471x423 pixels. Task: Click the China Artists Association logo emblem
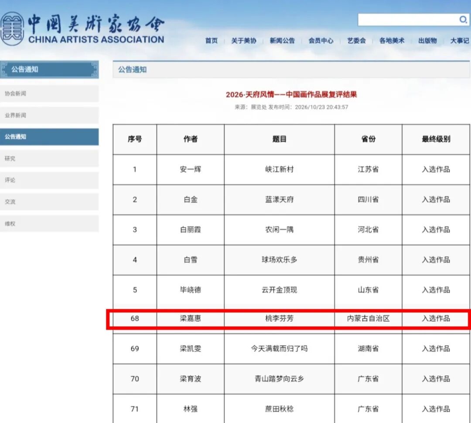click(12, 28)
